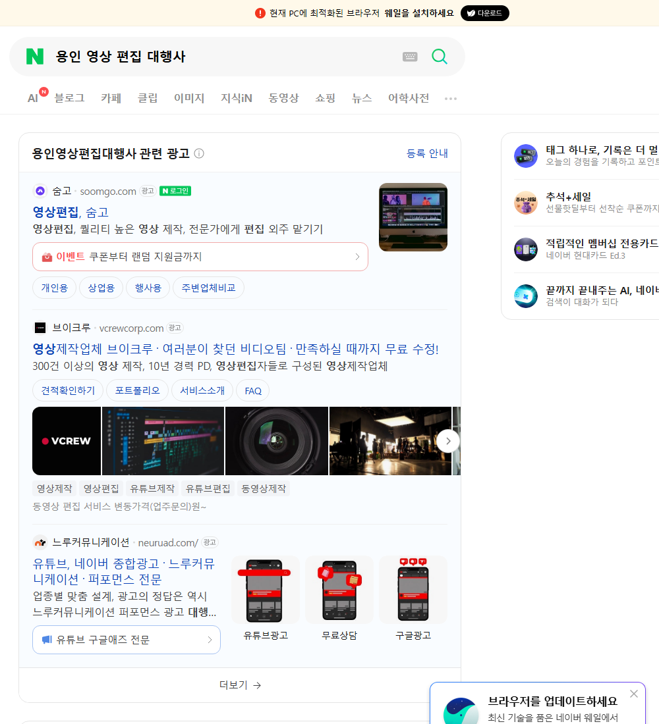659x724 pixels.
Task: Open the 이벤트 쿠폰부터 랜덤 지원금까지 banner arrow
Action: click(x=357, y=257)
